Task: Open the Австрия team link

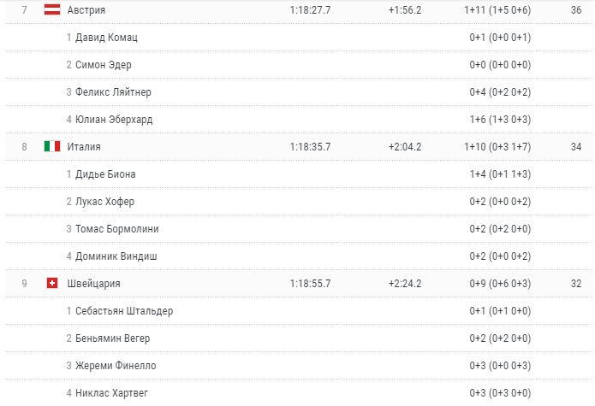Action: pos(86,10)
